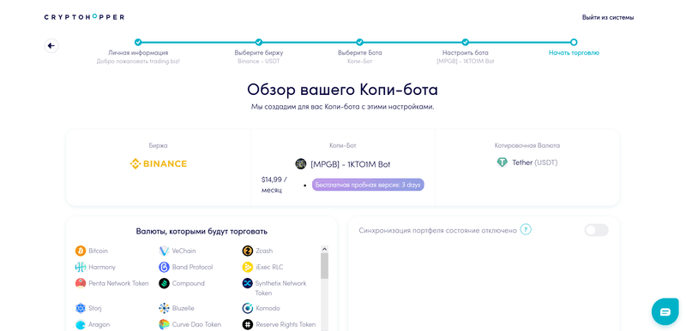Click the Band Protocol coin icon
The height and width of the screenshot is (331, 686).
tap(164, 267)
